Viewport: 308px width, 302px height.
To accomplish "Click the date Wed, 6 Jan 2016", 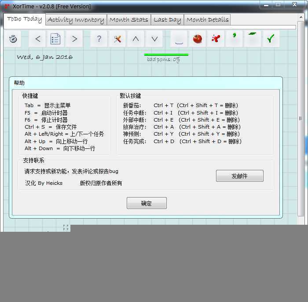I will [x=44, y=57].
